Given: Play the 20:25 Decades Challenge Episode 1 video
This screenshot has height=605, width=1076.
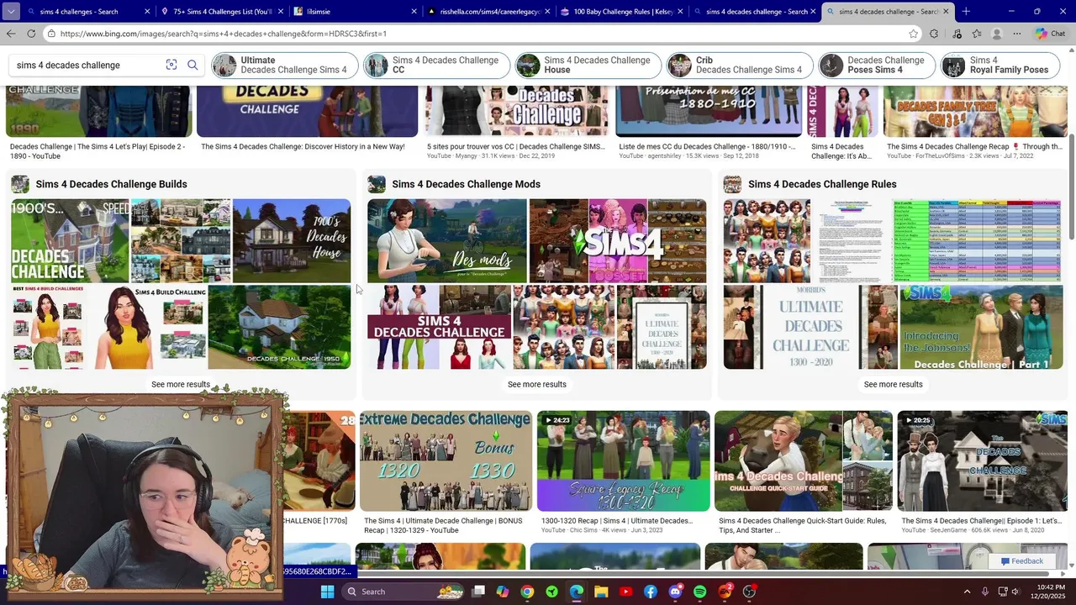Looking at the screenshot, I should 982,460.
